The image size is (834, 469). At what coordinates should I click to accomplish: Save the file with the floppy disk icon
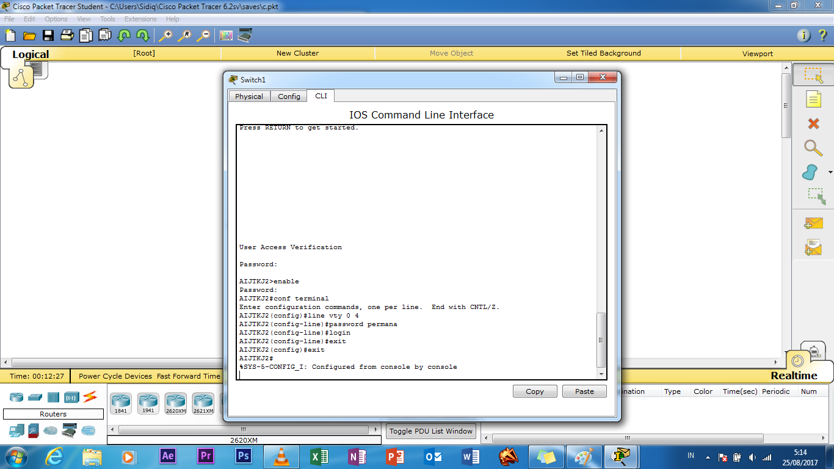click(x=48, y=35)
